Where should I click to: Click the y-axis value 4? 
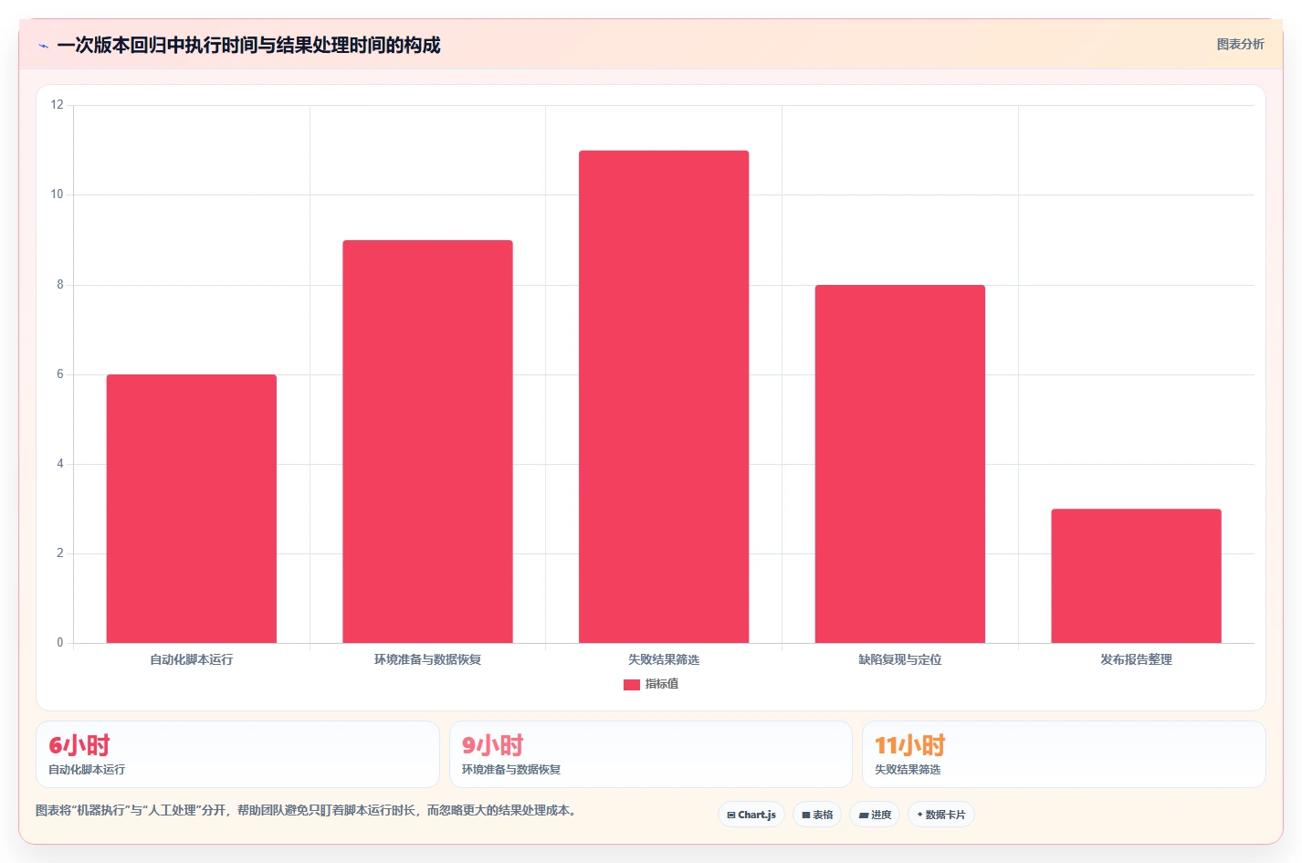60,464
